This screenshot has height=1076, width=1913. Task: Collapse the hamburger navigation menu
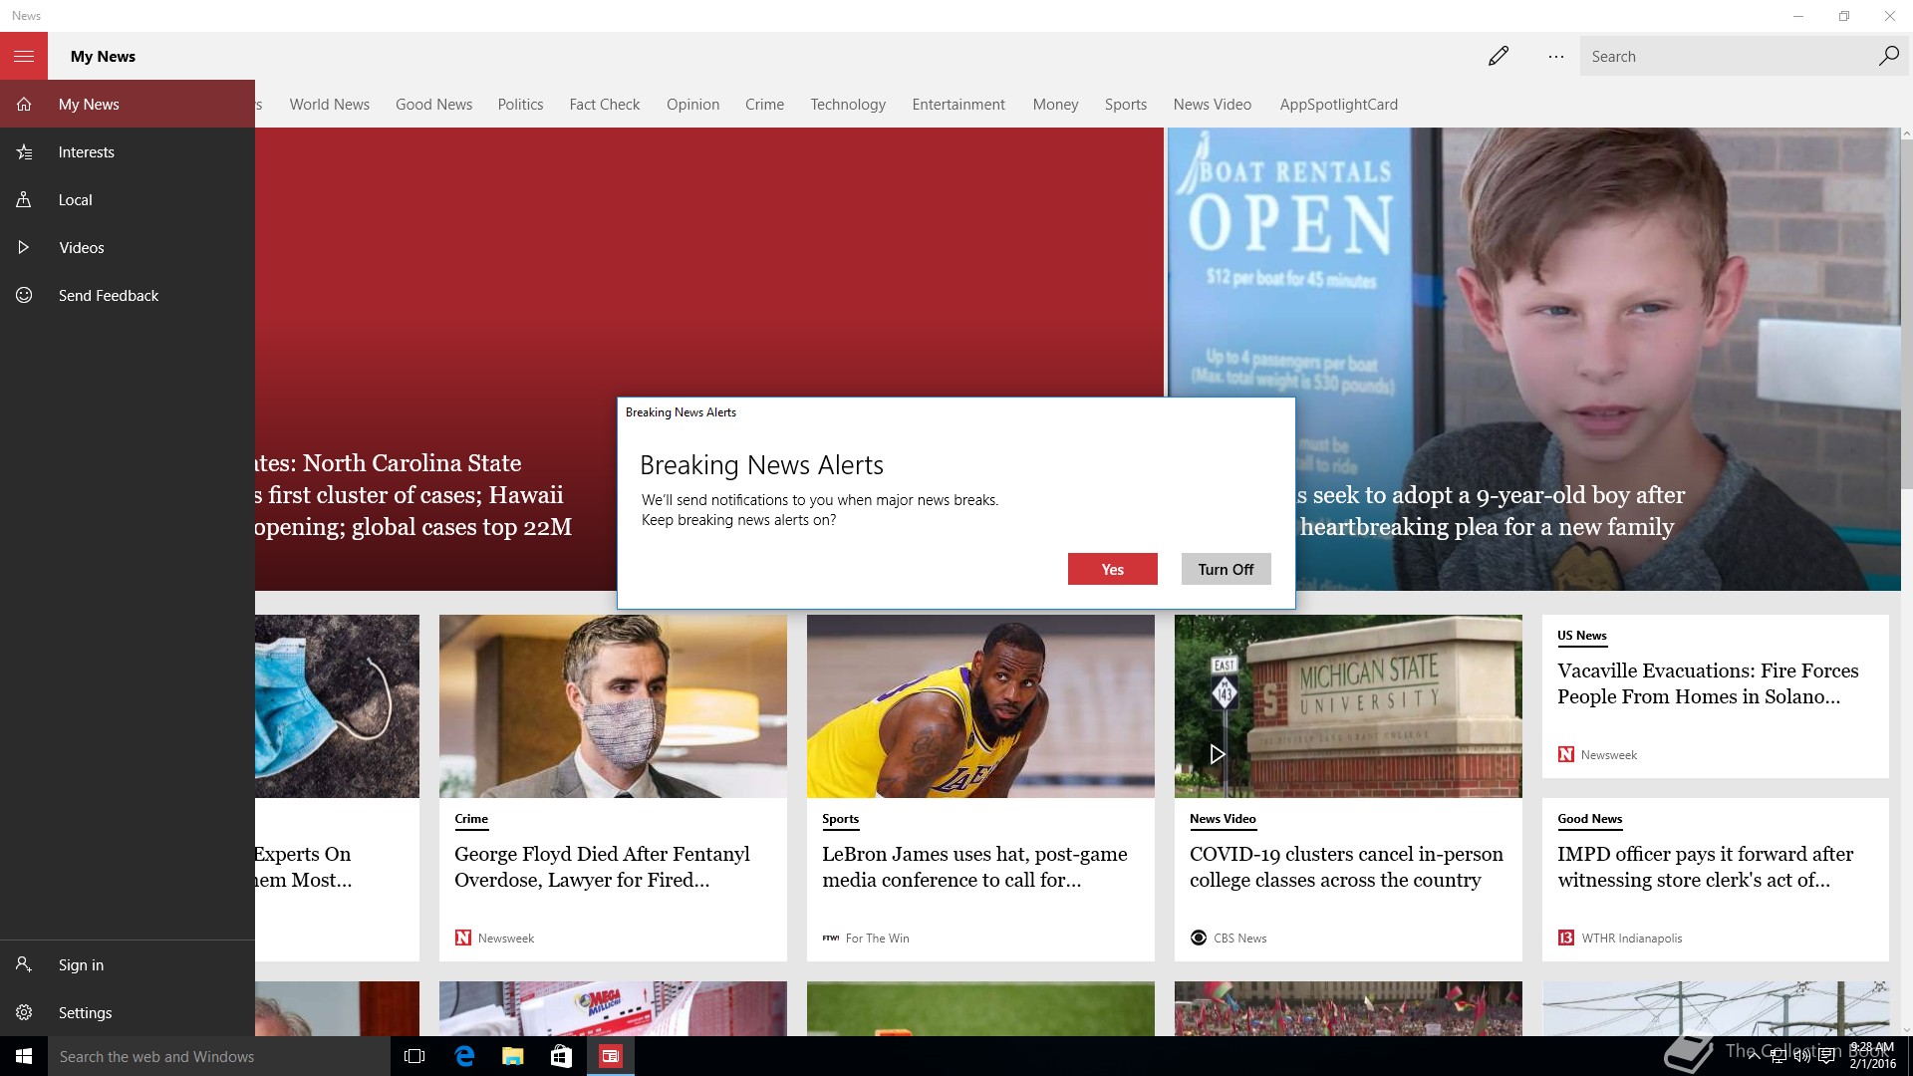click(x=24, y=56)
